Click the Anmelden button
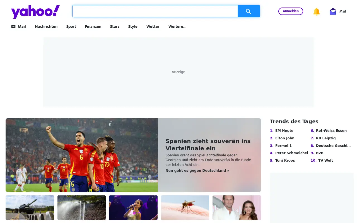 (291, 11)
